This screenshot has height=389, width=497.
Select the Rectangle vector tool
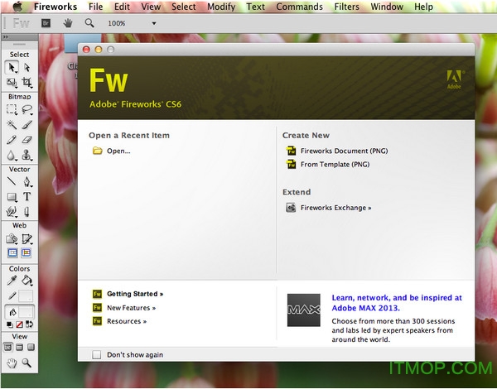[x=12, y=197]
